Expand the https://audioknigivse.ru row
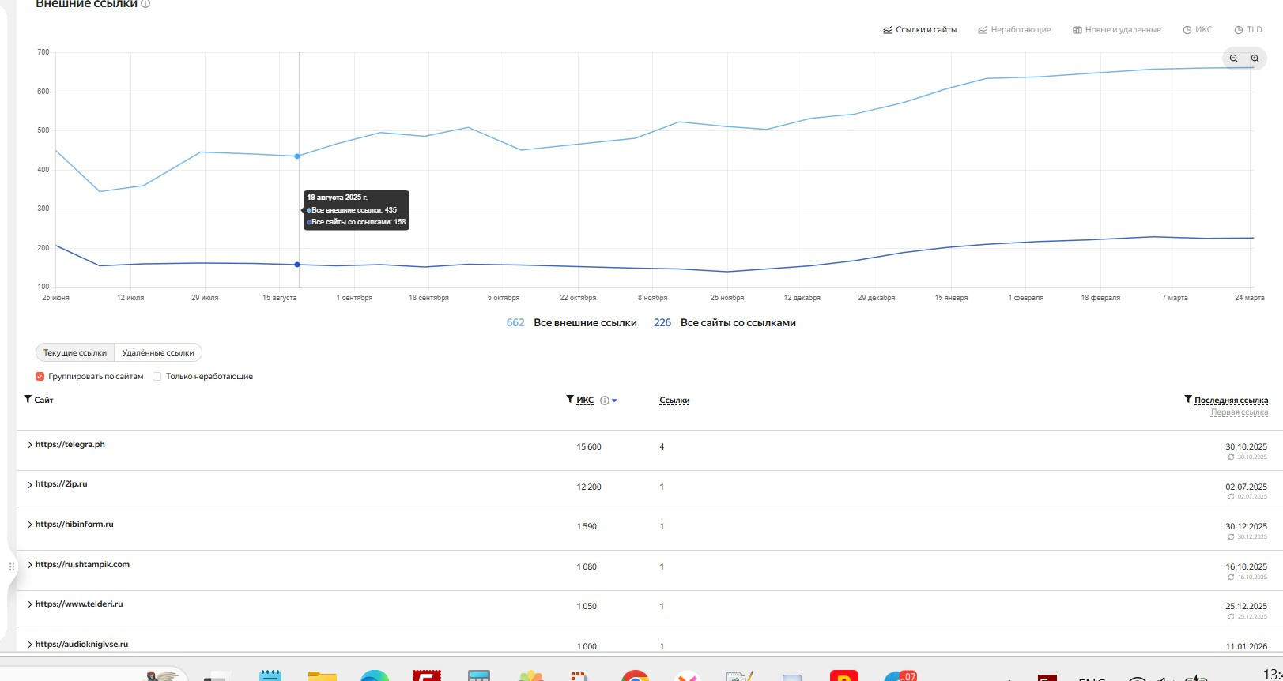The image size is (1283, 681). 30,645
